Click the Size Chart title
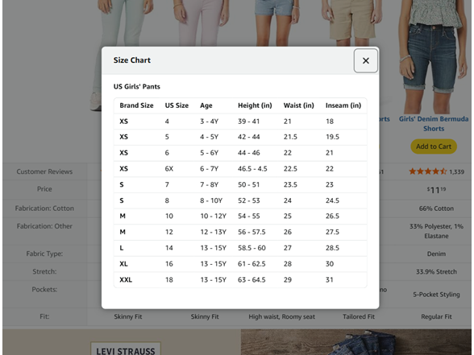 pyautogui.click(x=132, y=60)
